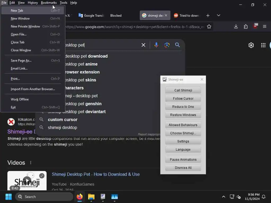The width and height of the screenshot is (271, 203).
Task: Click the Google search magnifier button
Action: click(177, 45)
